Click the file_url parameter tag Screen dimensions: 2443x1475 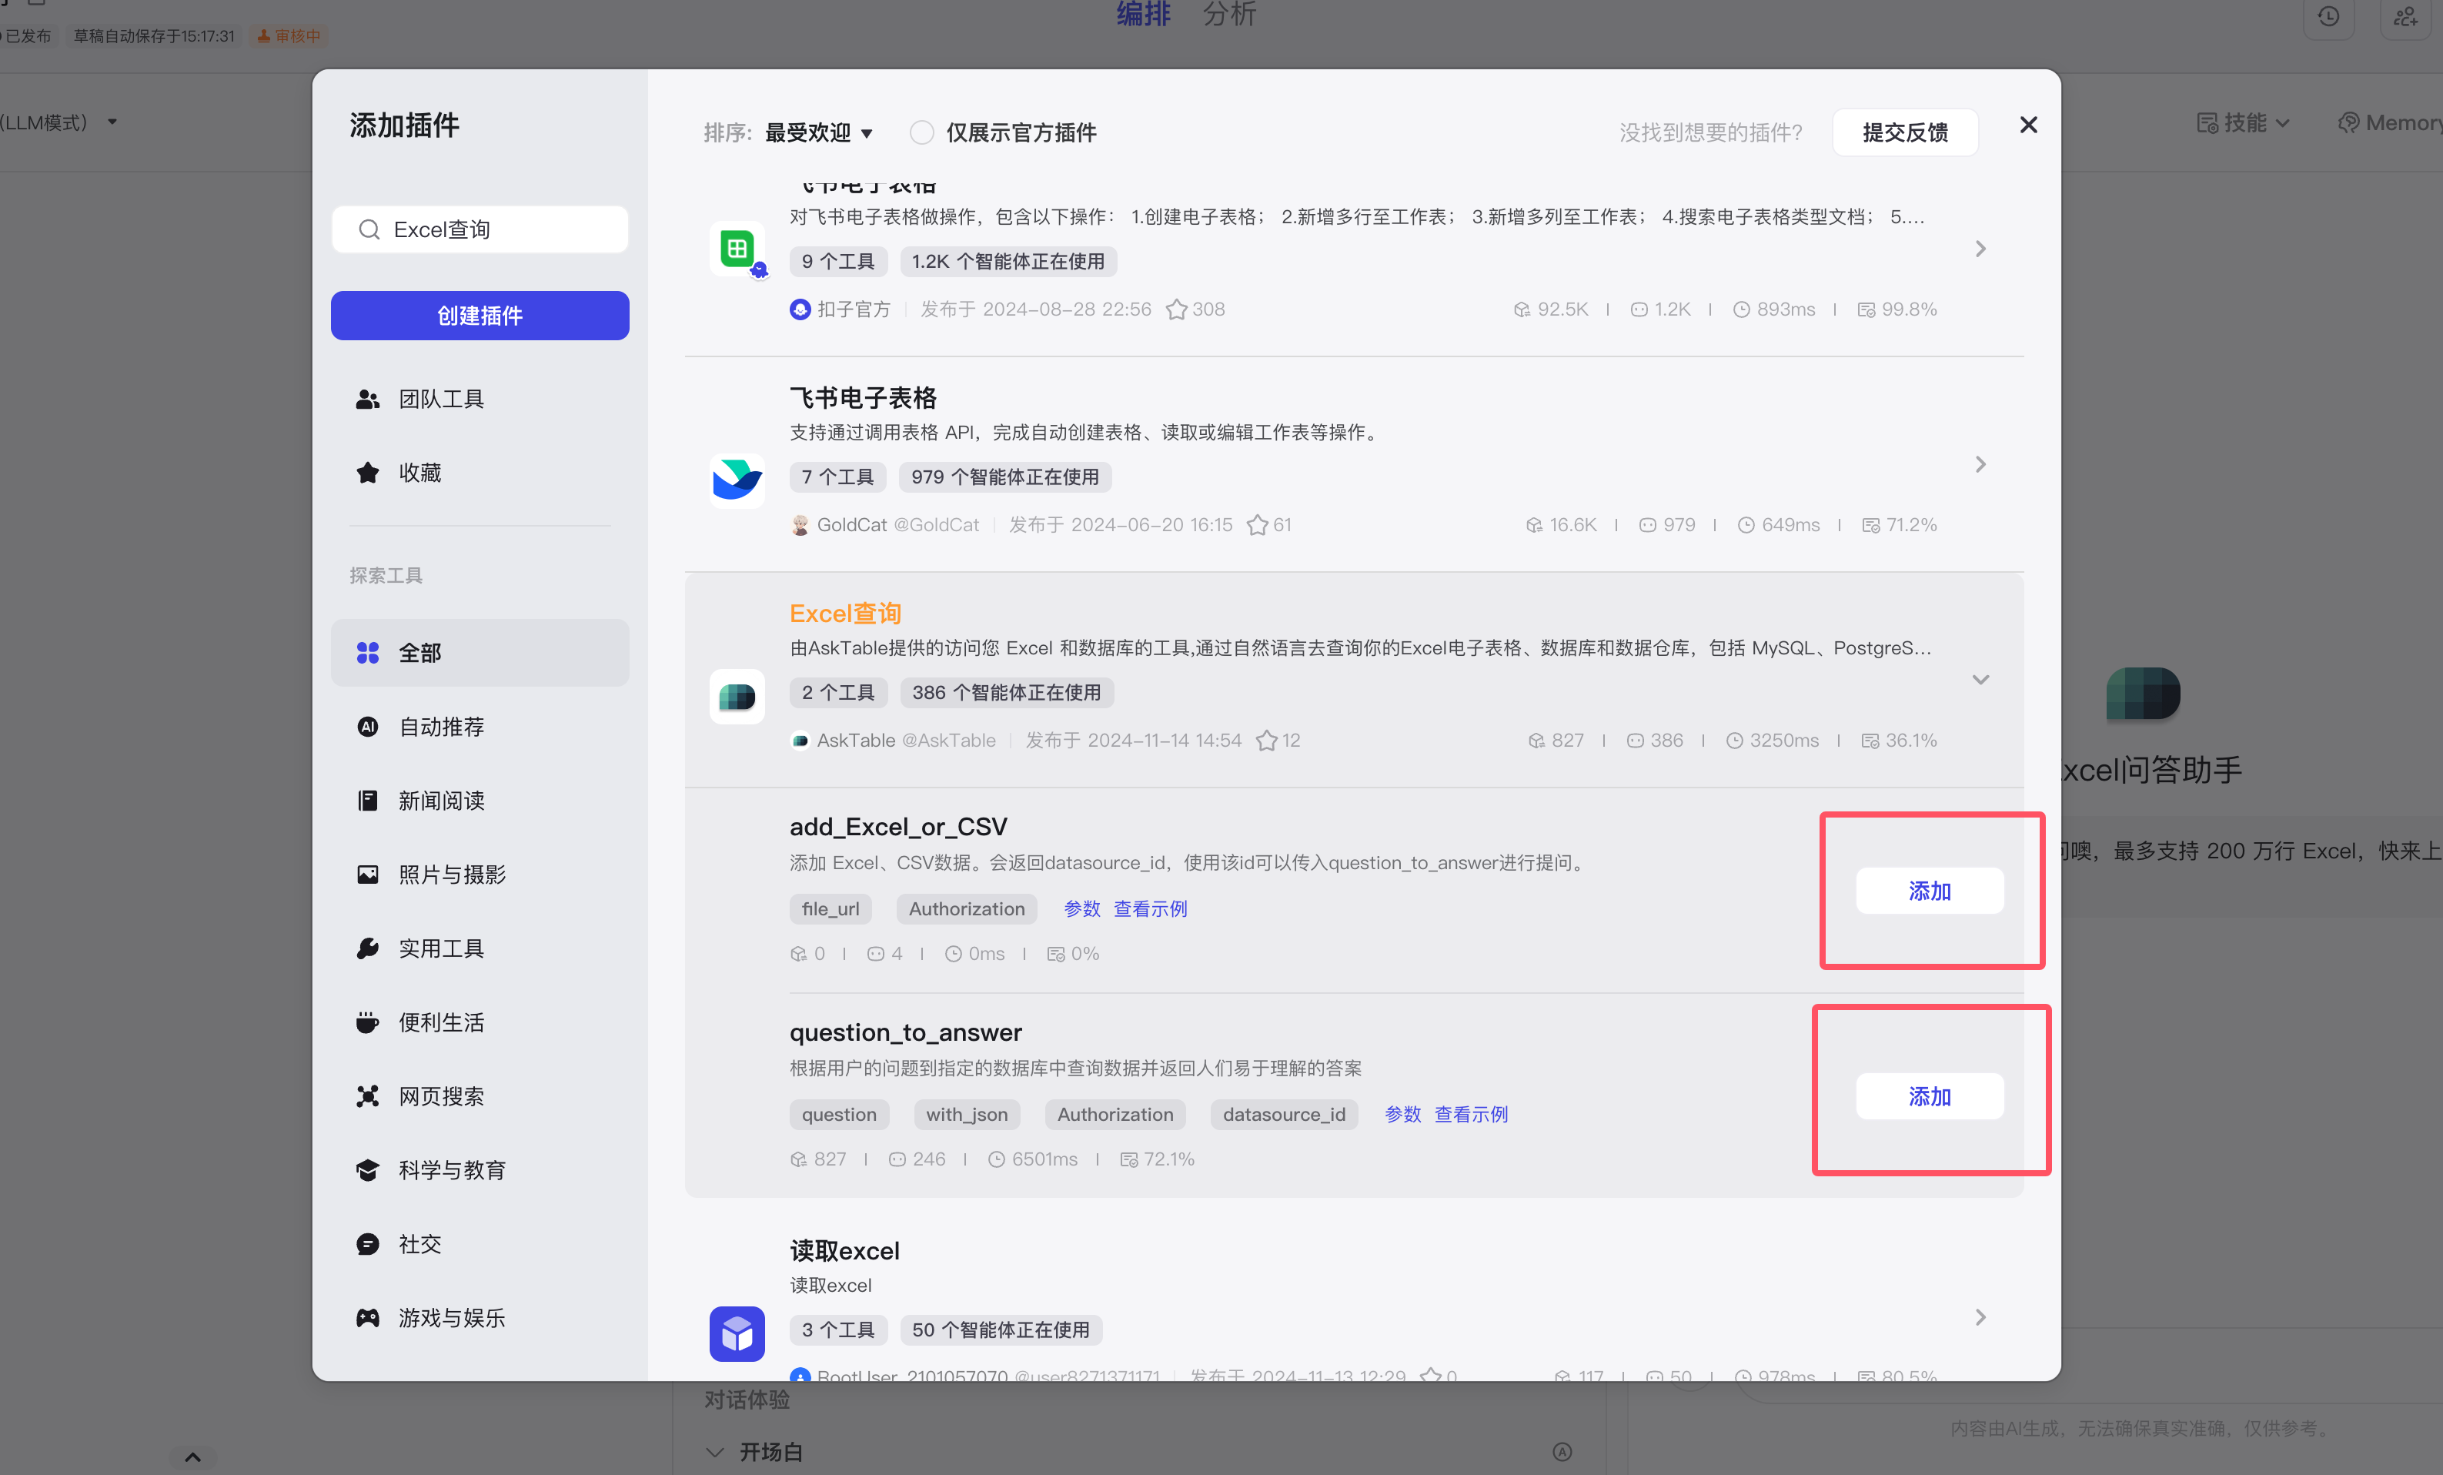pos(830,908)
